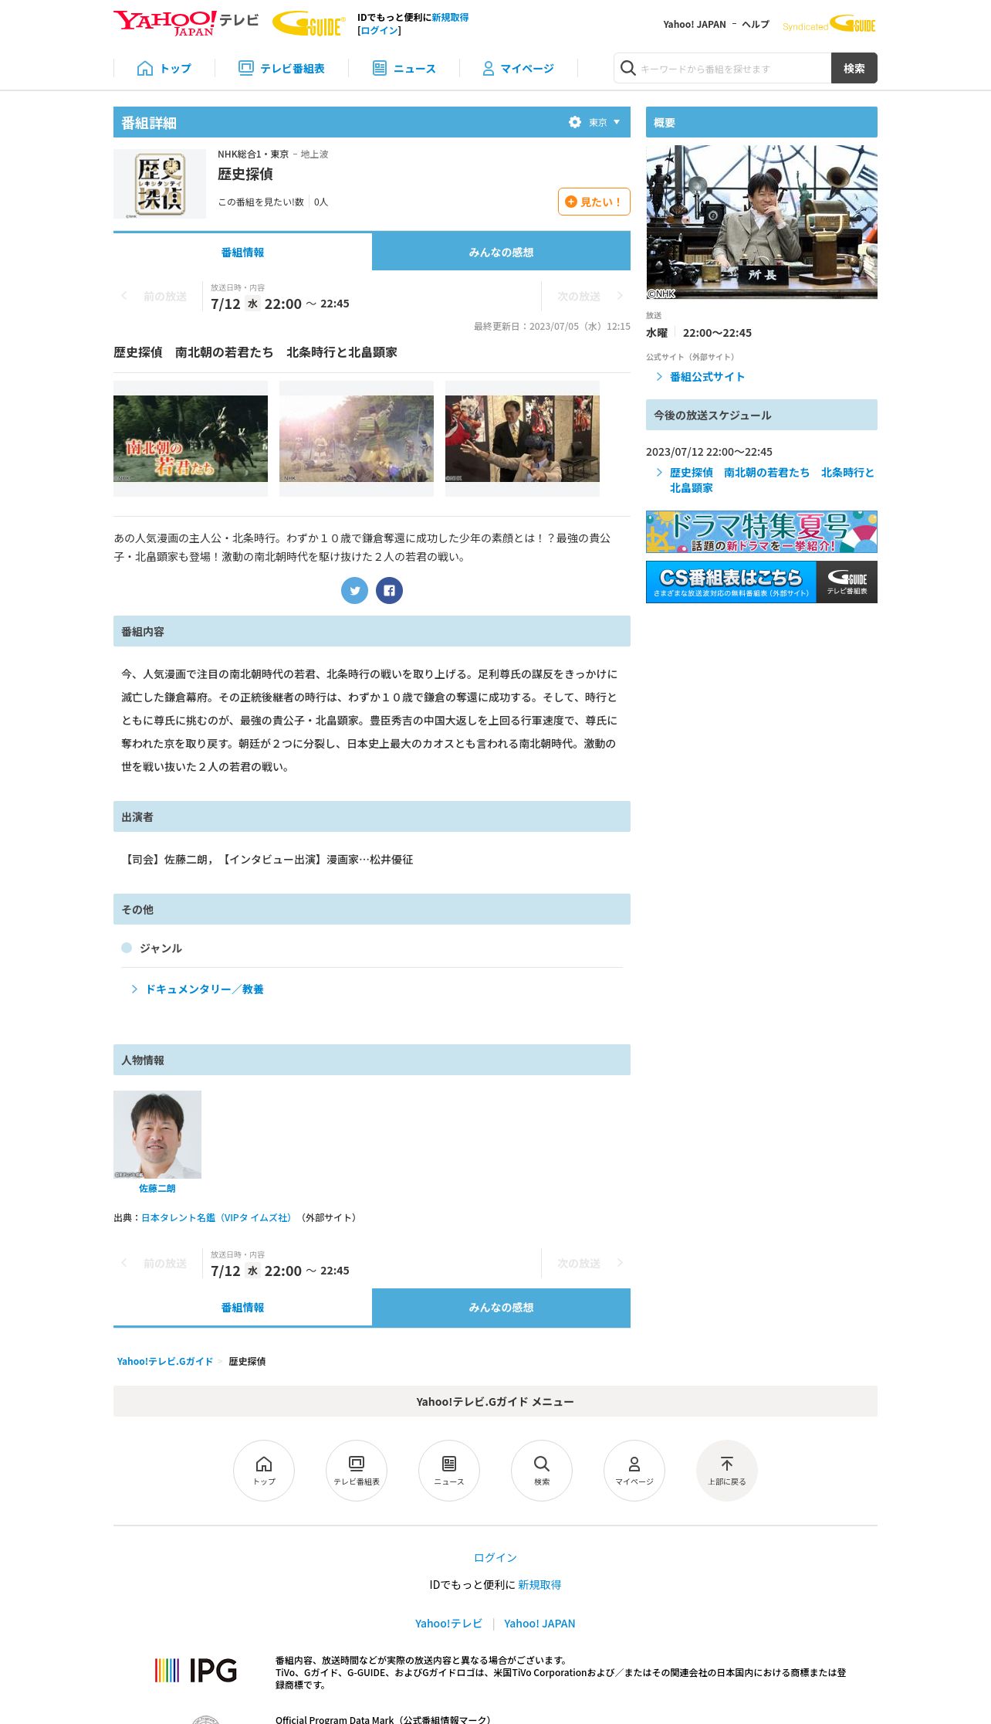Open テレビ番組表 in the top navigation
Screen dimensions: 991x1724
(282, 69)
